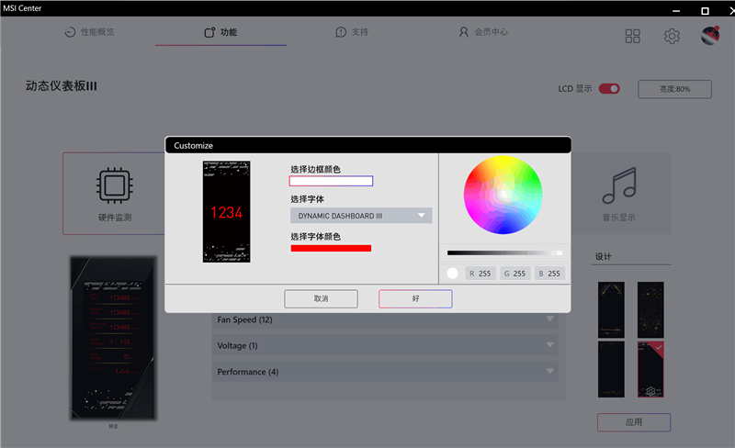The image size is (735, 448).
Task: Click the 取消 cancel button
Action: coord(321,298)
